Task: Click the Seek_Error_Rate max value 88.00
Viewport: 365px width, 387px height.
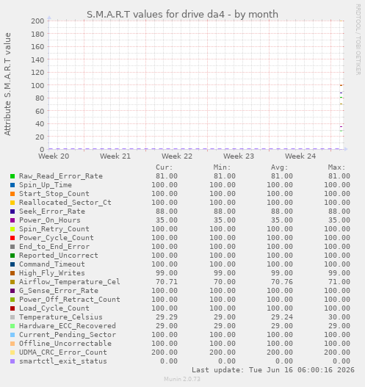Action: click(339, 211)
